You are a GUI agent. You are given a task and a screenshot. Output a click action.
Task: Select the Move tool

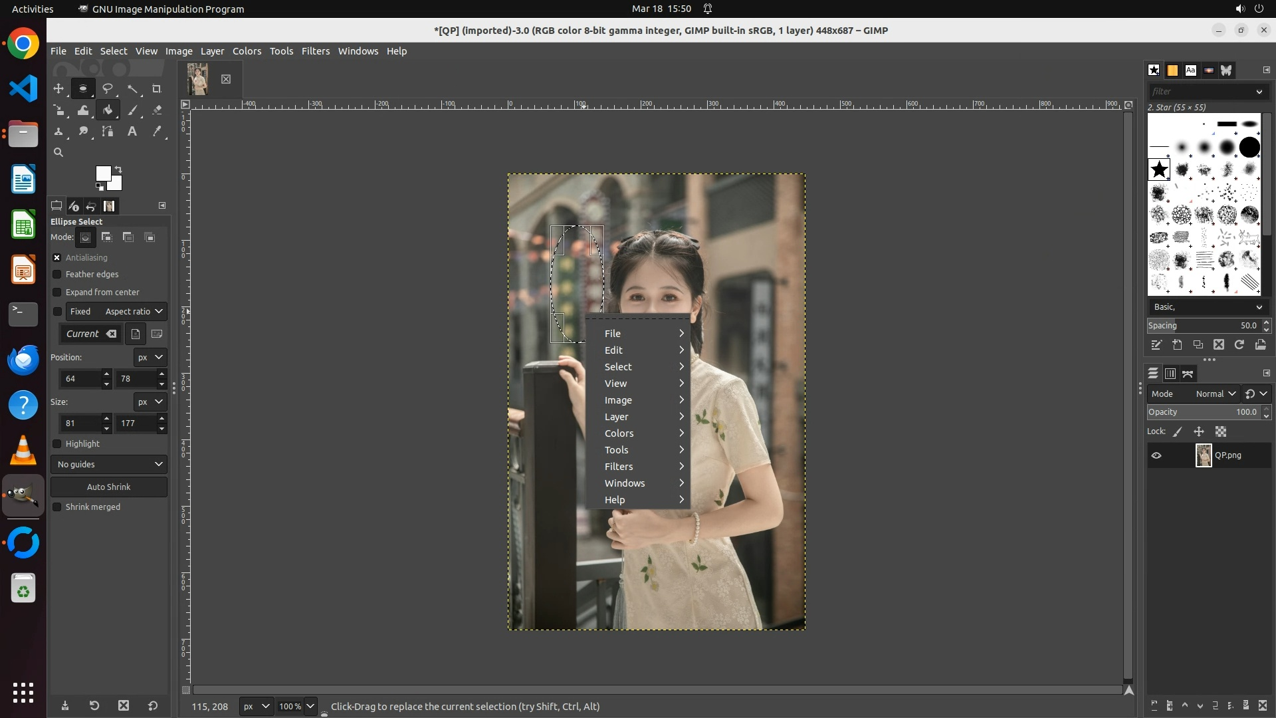tap(58, 88)
